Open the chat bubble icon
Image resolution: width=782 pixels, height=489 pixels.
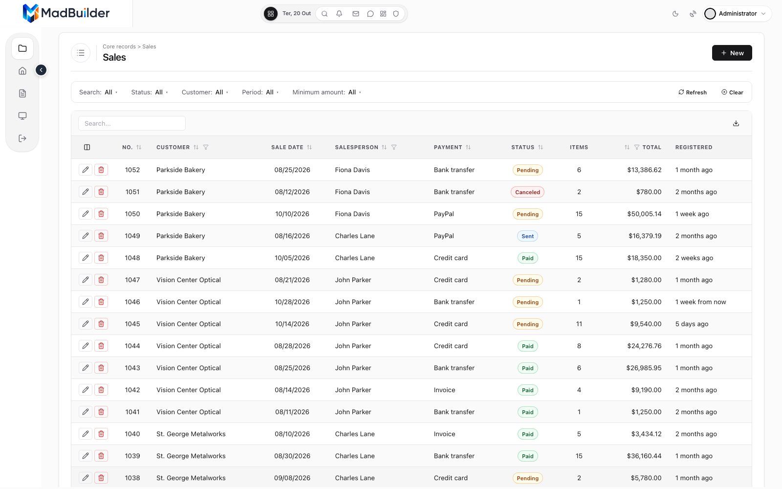click(370, 14)
